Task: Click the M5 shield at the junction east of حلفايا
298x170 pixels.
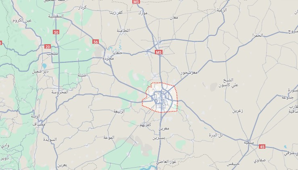Action: click(x=158, y=52)
